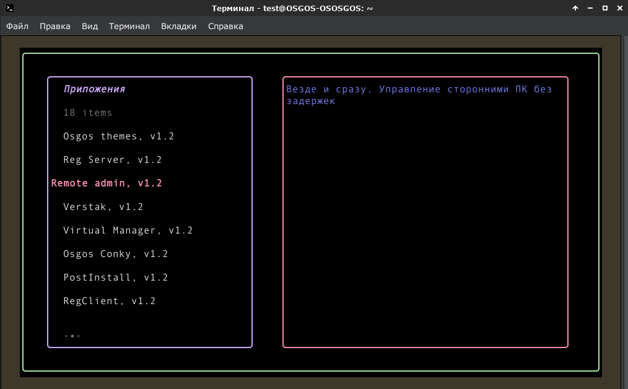
Task: Click the terminal scrollbar on the right edge
Action: click(626, 211)
